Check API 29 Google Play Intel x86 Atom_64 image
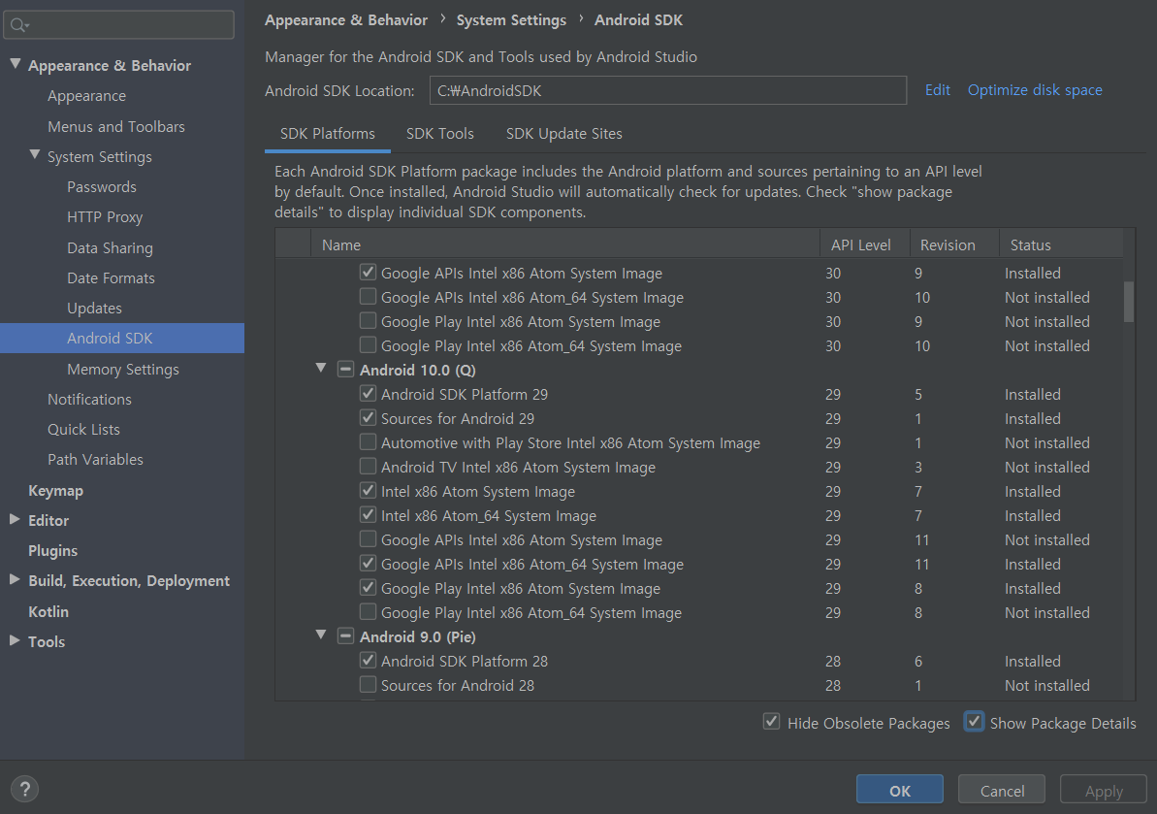The width and height of the screenshot is (1157, 814). point(368,612)
